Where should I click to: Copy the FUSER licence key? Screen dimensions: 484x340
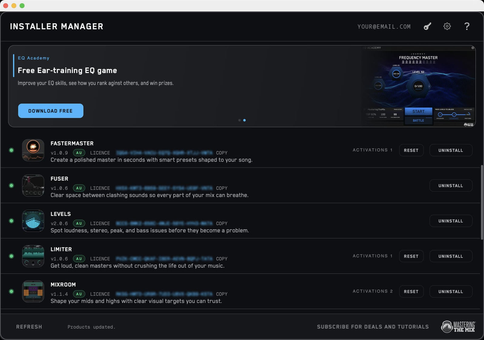222,188
